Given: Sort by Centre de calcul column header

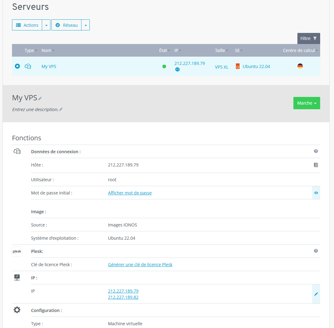Looking at the screenshot, I should coord(300,50).
